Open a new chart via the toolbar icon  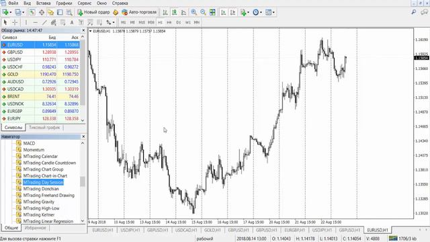pyautogui.click(x=5, y=12)
